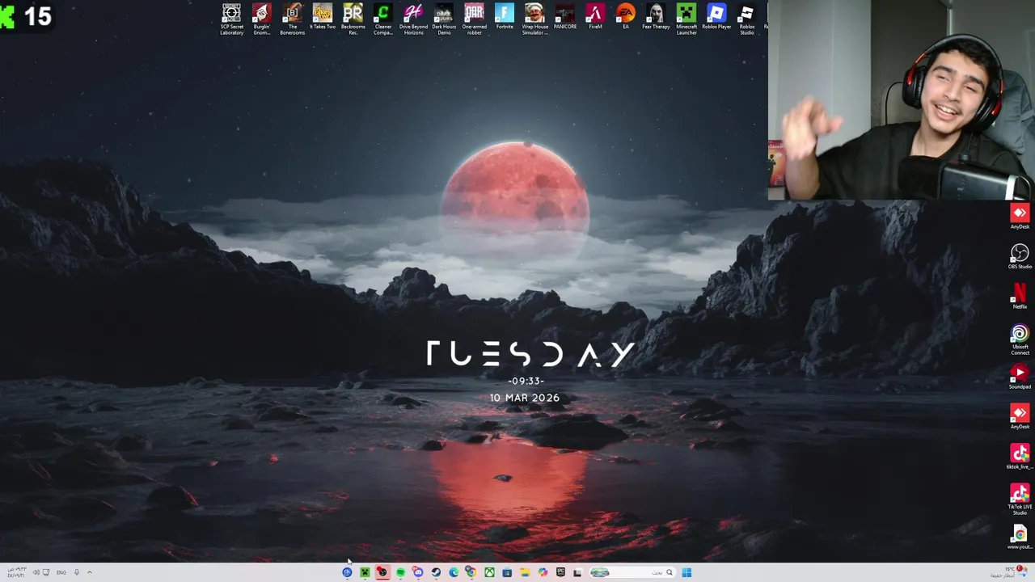Open The Bonerooms game shortcut

point(292,19)
